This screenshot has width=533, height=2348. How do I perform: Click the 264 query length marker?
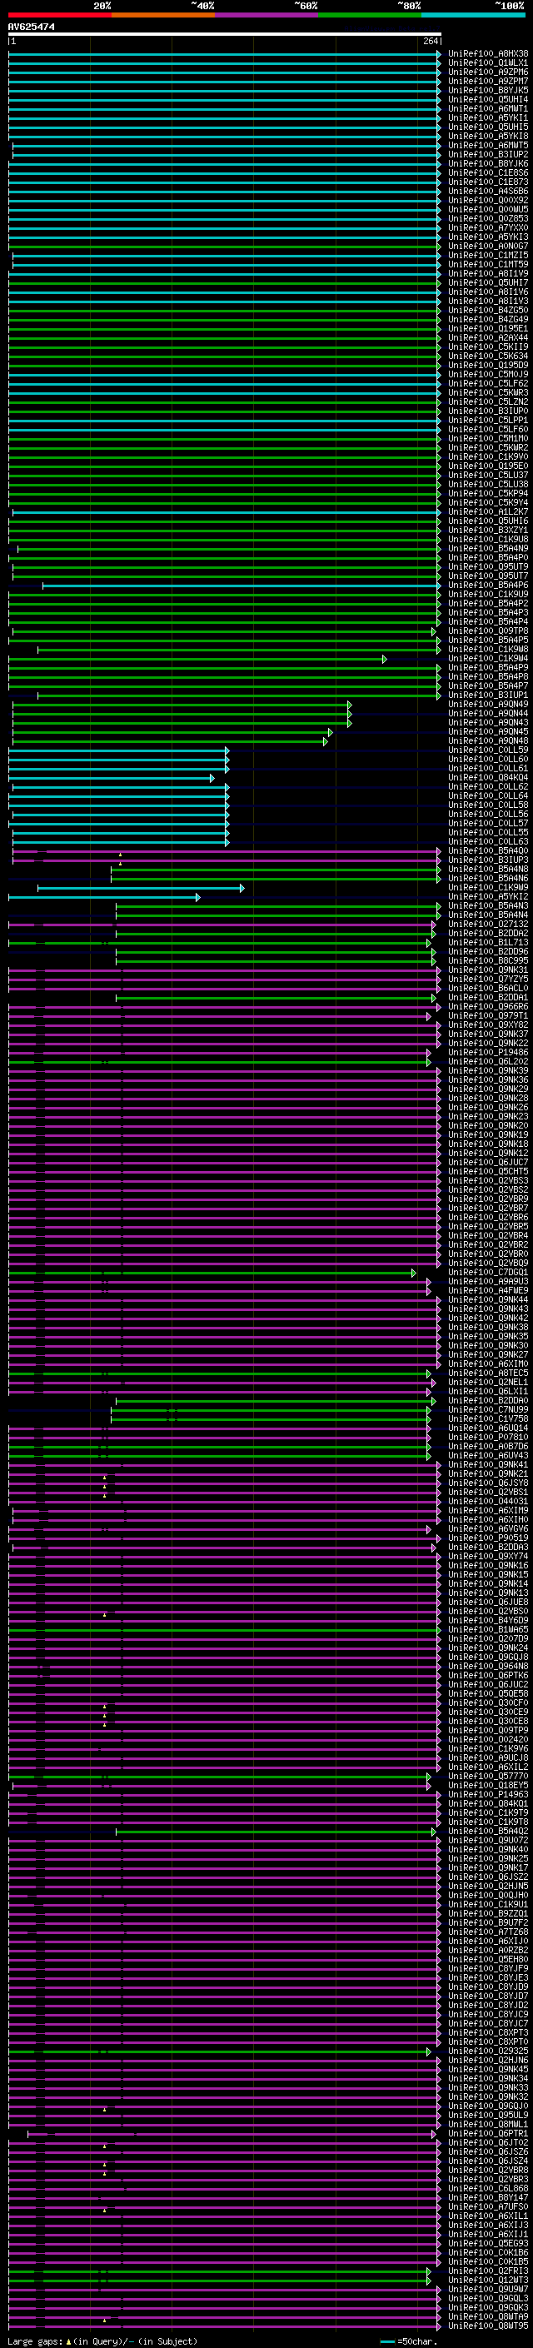(x=430, y=41)
